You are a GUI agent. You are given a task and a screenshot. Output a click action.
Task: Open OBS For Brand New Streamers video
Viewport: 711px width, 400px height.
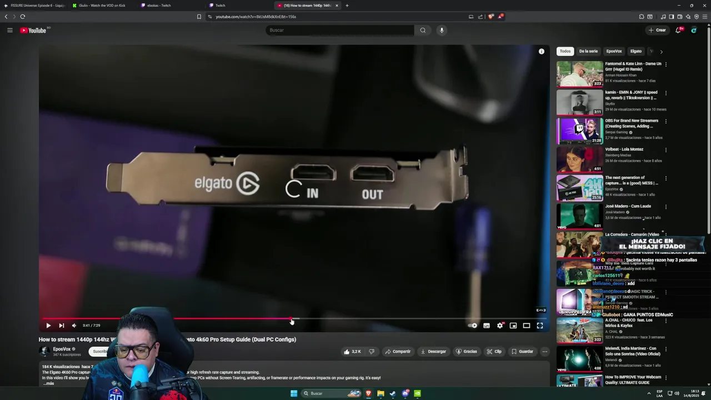pyautogui.click(x=579, y=131)
